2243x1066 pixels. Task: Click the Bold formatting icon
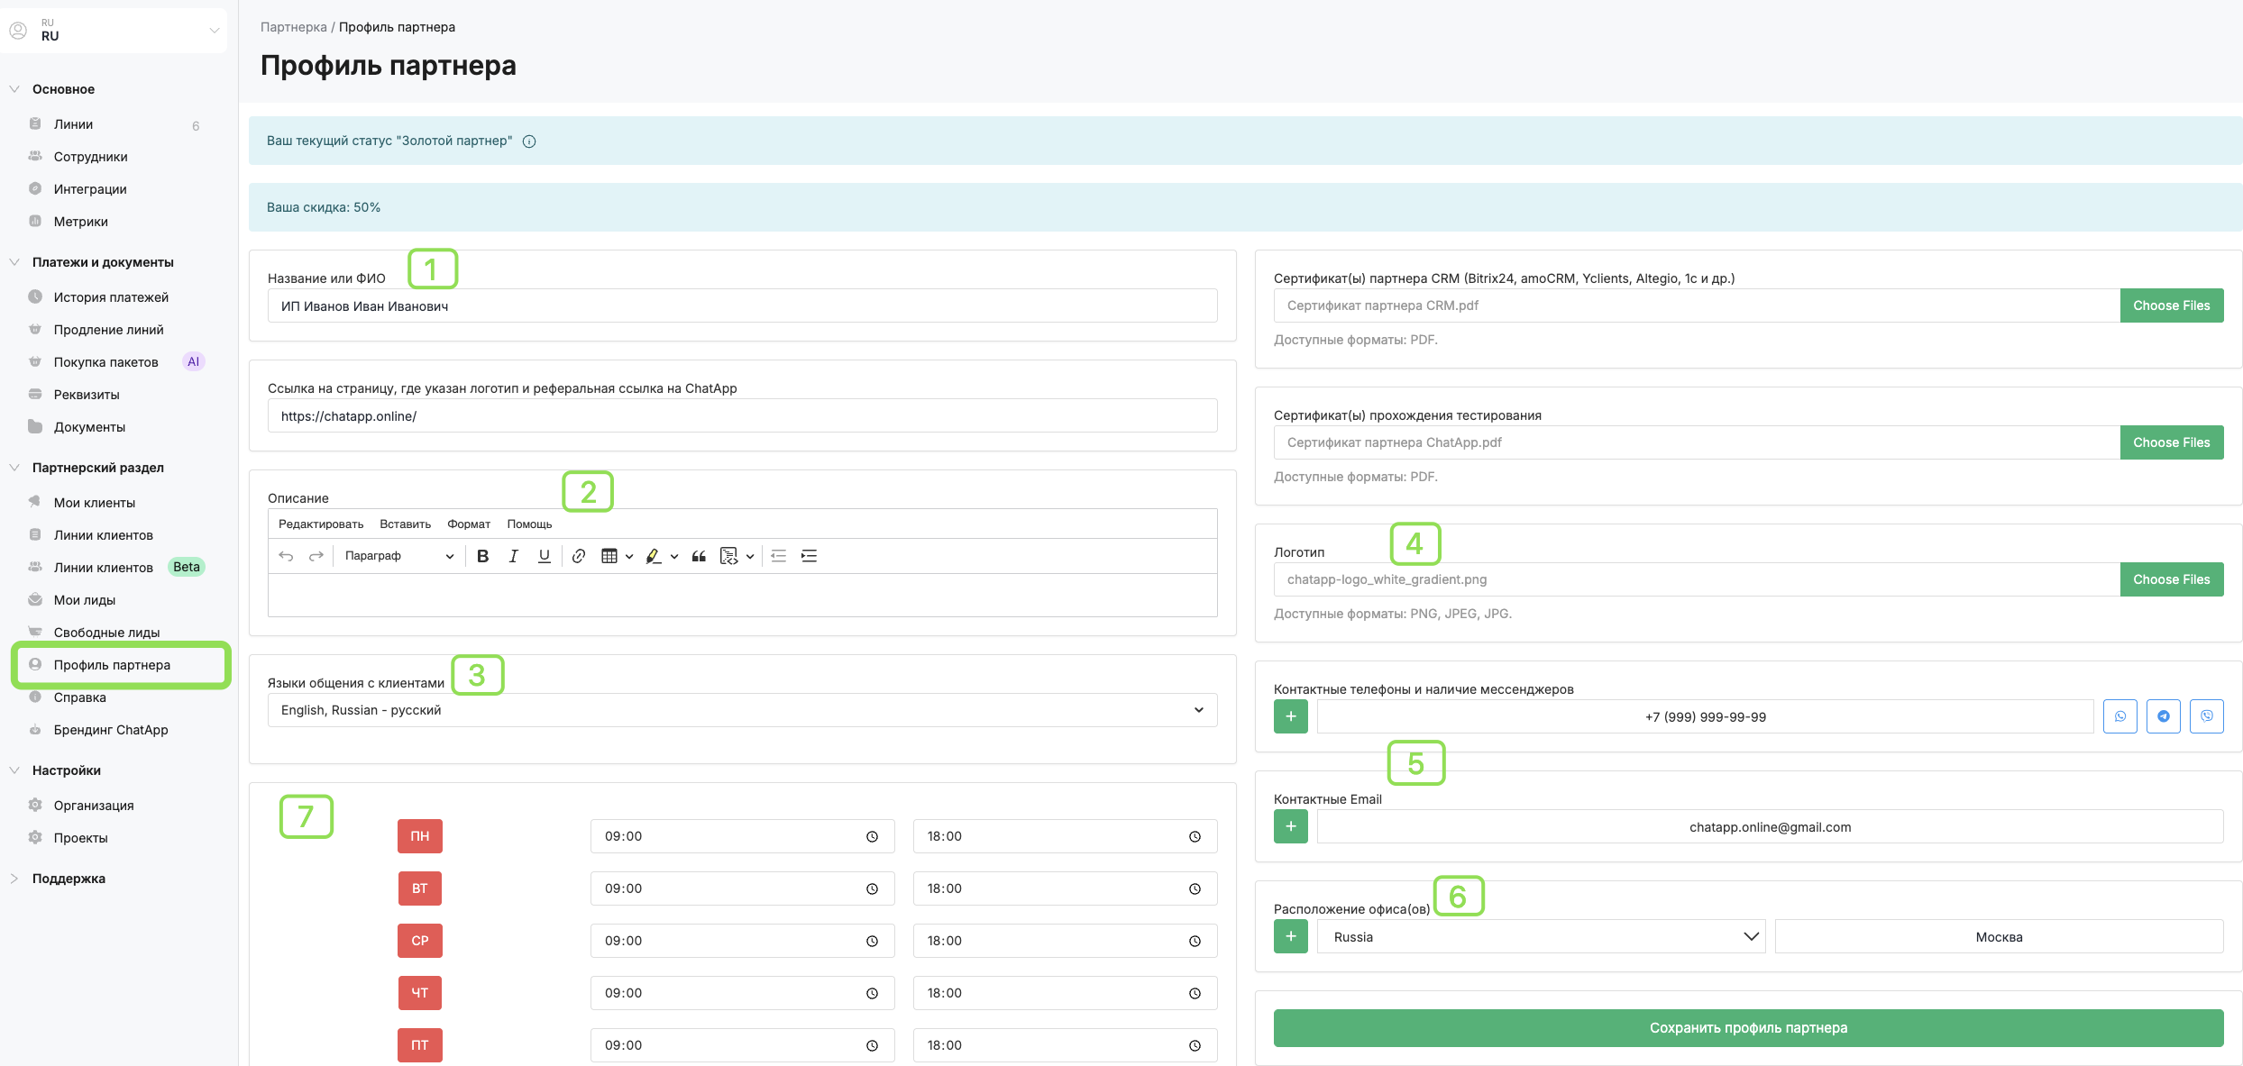tap(483, 556)
